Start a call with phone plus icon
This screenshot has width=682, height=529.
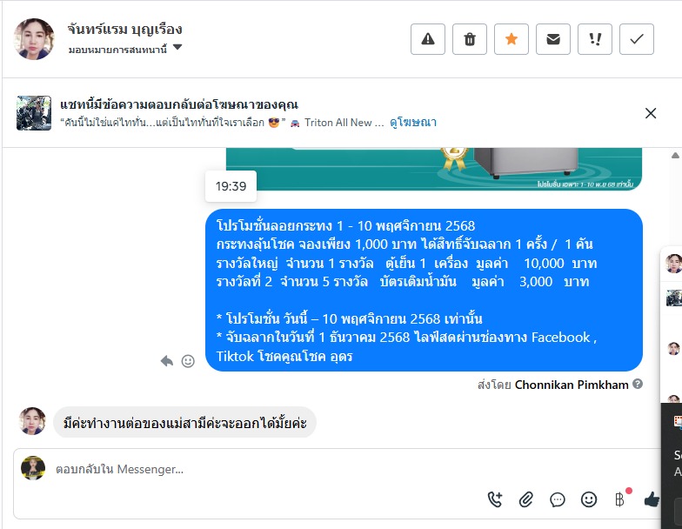(x=494, y=499)
